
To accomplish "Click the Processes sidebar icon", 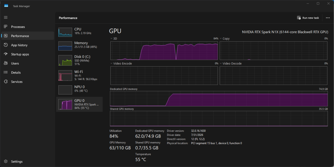I will coord(6,27).
